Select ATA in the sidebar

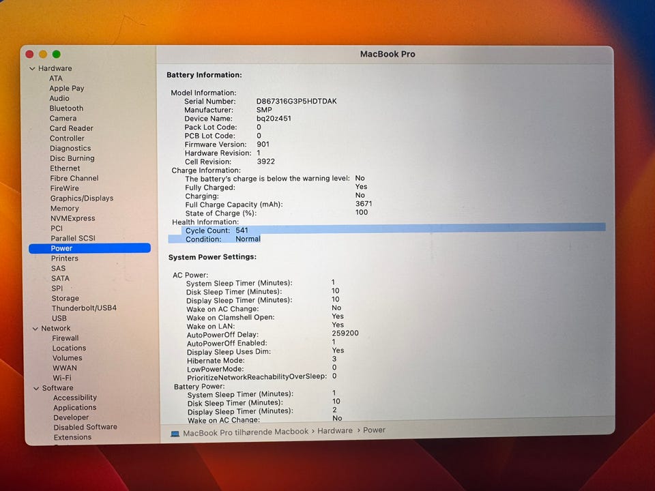(56, 78)
